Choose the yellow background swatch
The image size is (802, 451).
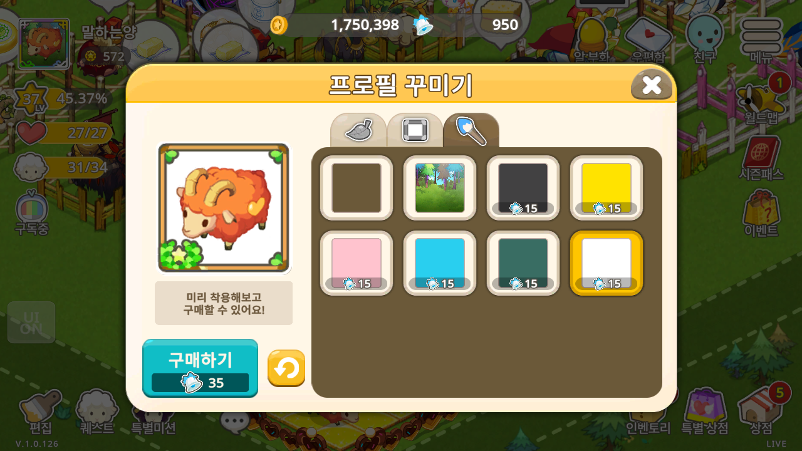[607, 188]
